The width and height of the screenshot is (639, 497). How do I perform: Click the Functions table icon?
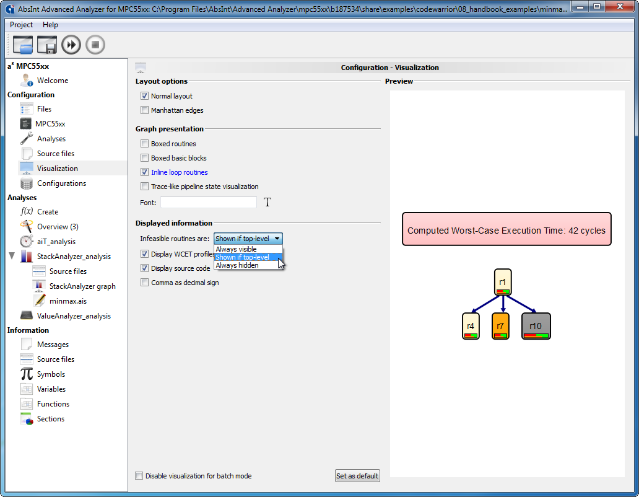click(x=27, y=404)
